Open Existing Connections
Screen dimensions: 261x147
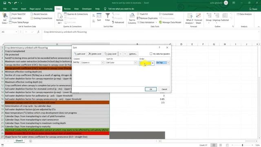click(41, 18)
